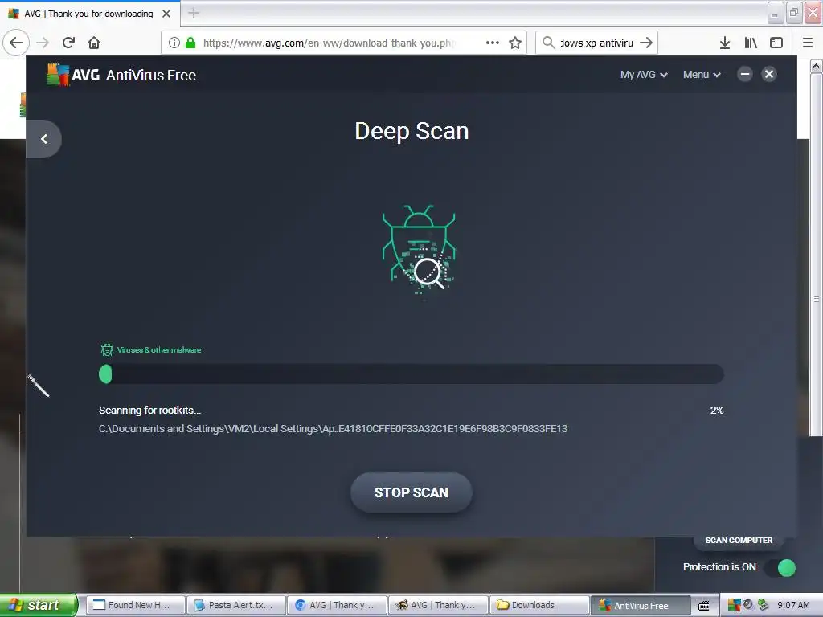823x617 pixels.
Task: Click the STOP SCAN button
Action: (411, 492)
